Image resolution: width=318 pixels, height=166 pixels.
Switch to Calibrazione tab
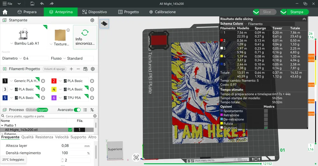click(162, 12)
